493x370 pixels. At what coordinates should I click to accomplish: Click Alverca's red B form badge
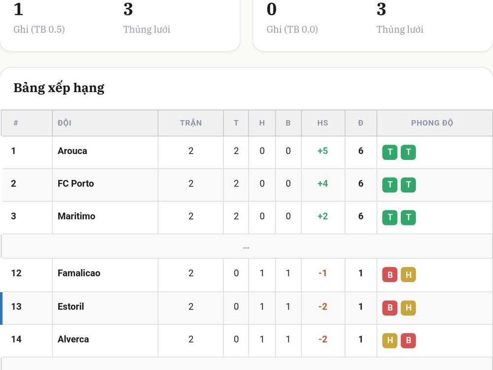coord(408,340)
